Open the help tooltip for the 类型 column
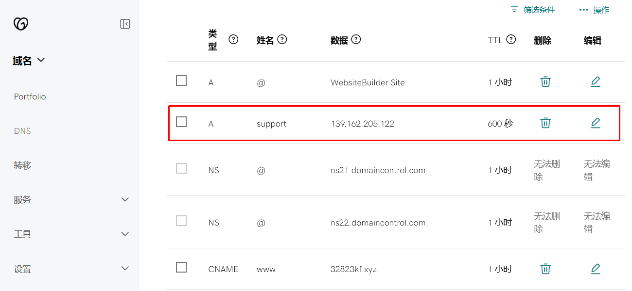632x291 pixels. click(x=233, y=40)
